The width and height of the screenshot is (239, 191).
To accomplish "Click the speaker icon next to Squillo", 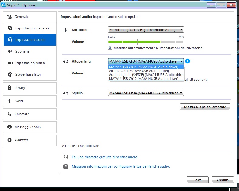I will [65, 93].
